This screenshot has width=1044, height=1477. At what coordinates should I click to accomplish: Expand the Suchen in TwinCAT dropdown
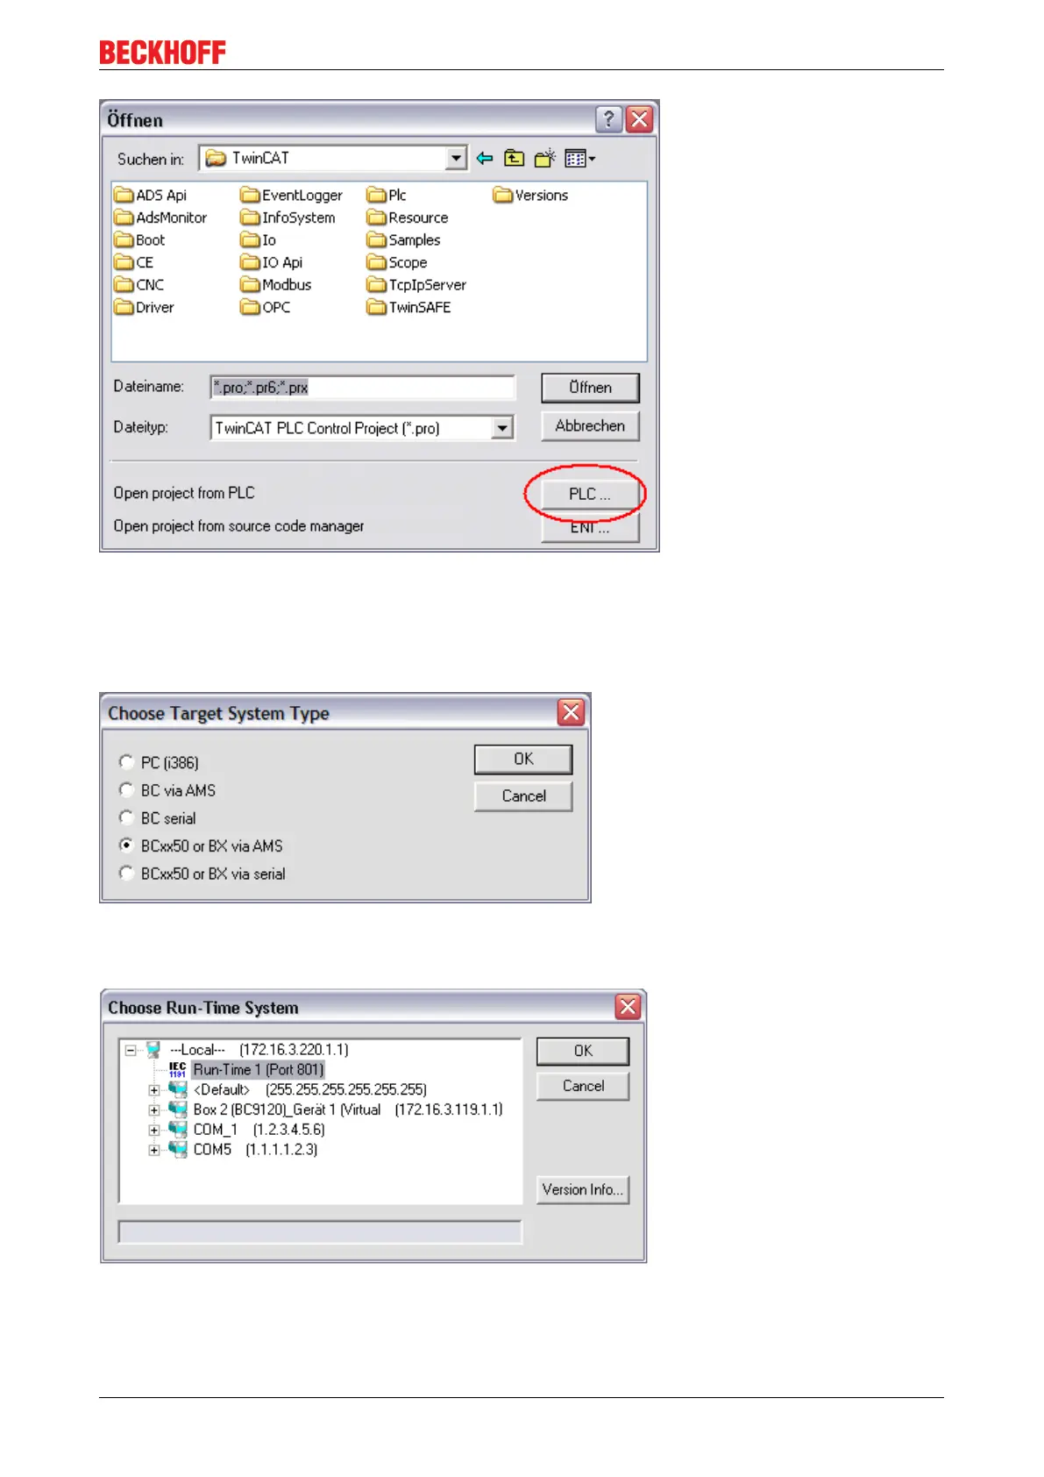pos(456,159)
